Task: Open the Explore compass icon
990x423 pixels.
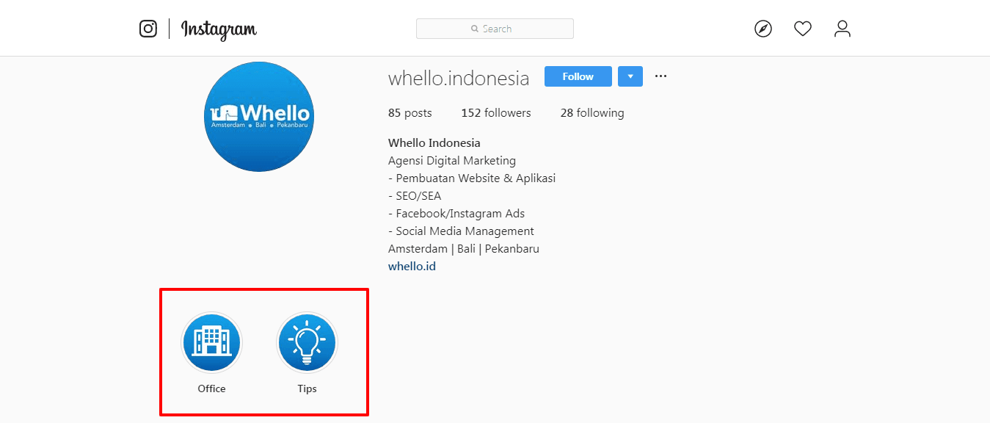Action: [x=763, y=29]
